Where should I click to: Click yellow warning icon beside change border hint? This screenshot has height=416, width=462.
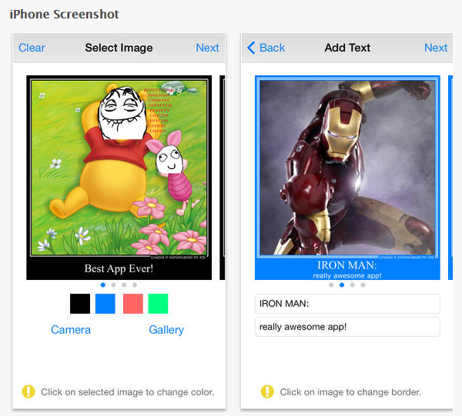tap(267, 391)
